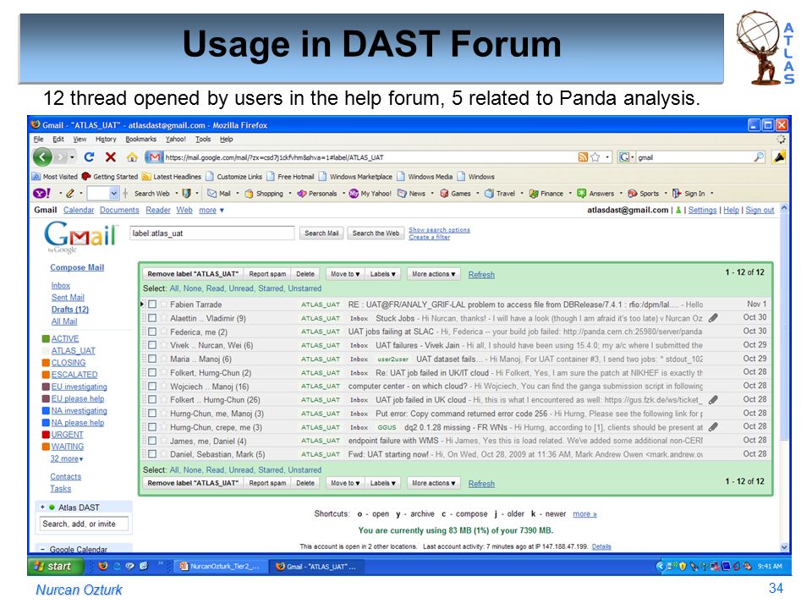Screen dimensions: 812x609
Task: Check the Wojciech .. Manoj email checkbox
Action: [x=152, y=386]
